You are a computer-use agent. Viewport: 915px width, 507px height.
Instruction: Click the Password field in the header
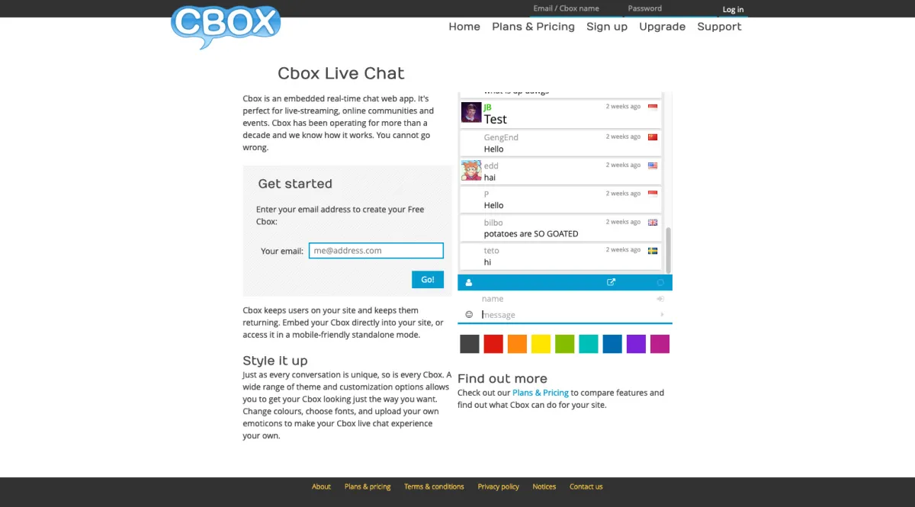pyautogui.click(x=671, y=8)
